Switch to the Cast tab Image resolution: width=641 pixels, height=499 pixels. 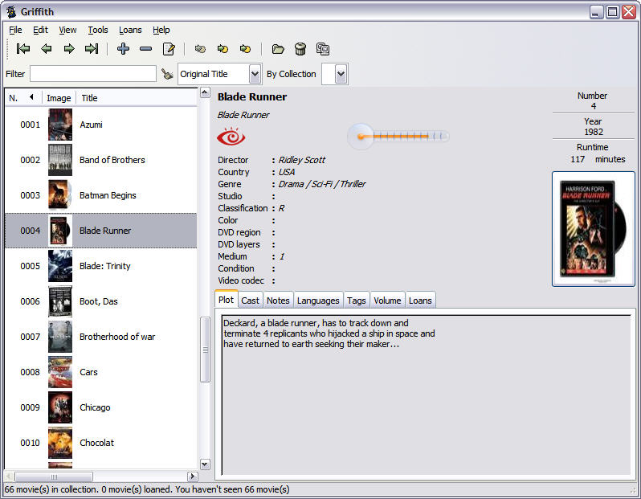[250, 301]
